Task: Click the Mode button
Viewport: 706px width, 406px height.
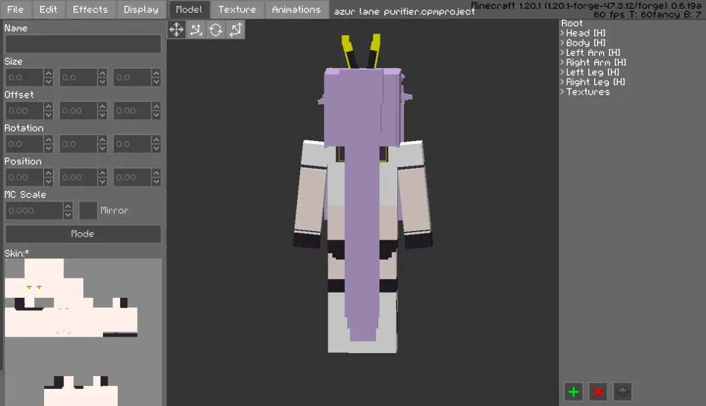Action: (83, 234)
